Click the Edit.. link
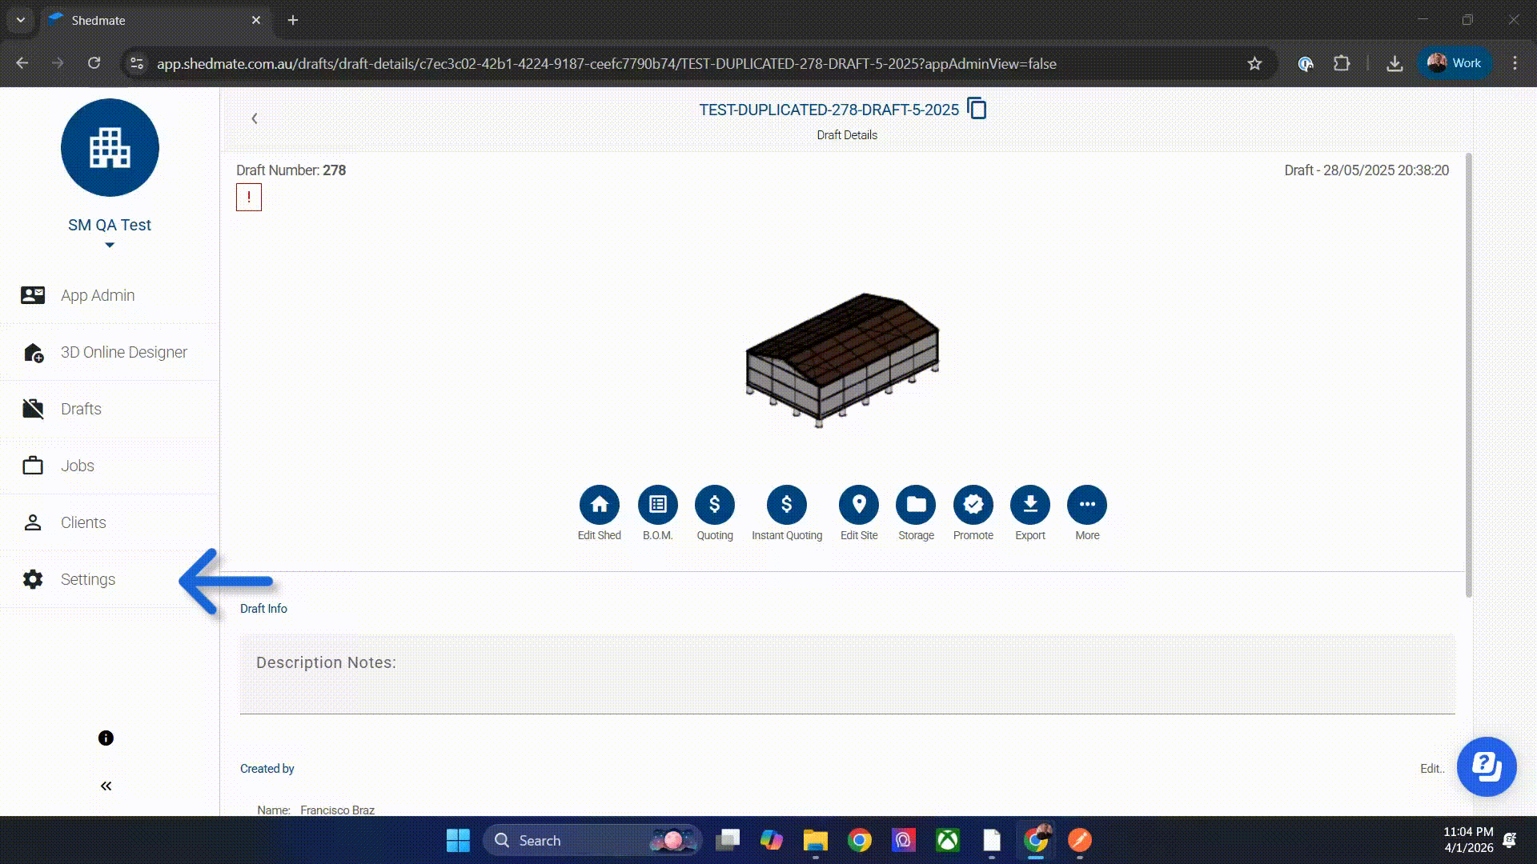Image resolution: width=1537 pixels, height=864 pixels. (1431, 769)
